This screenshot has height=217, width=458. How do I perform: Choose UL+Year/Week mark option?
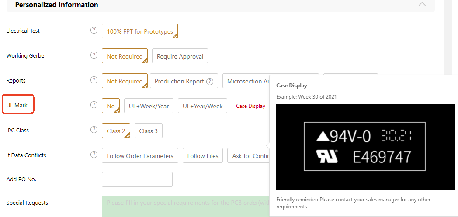(x=202, y=106)
